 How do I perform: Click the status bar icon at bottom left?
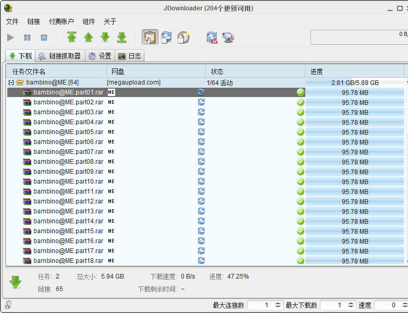tap(8, 305)
